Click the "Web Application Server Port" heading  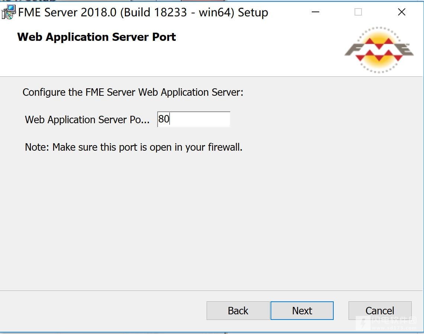click(x=97, y=37)
